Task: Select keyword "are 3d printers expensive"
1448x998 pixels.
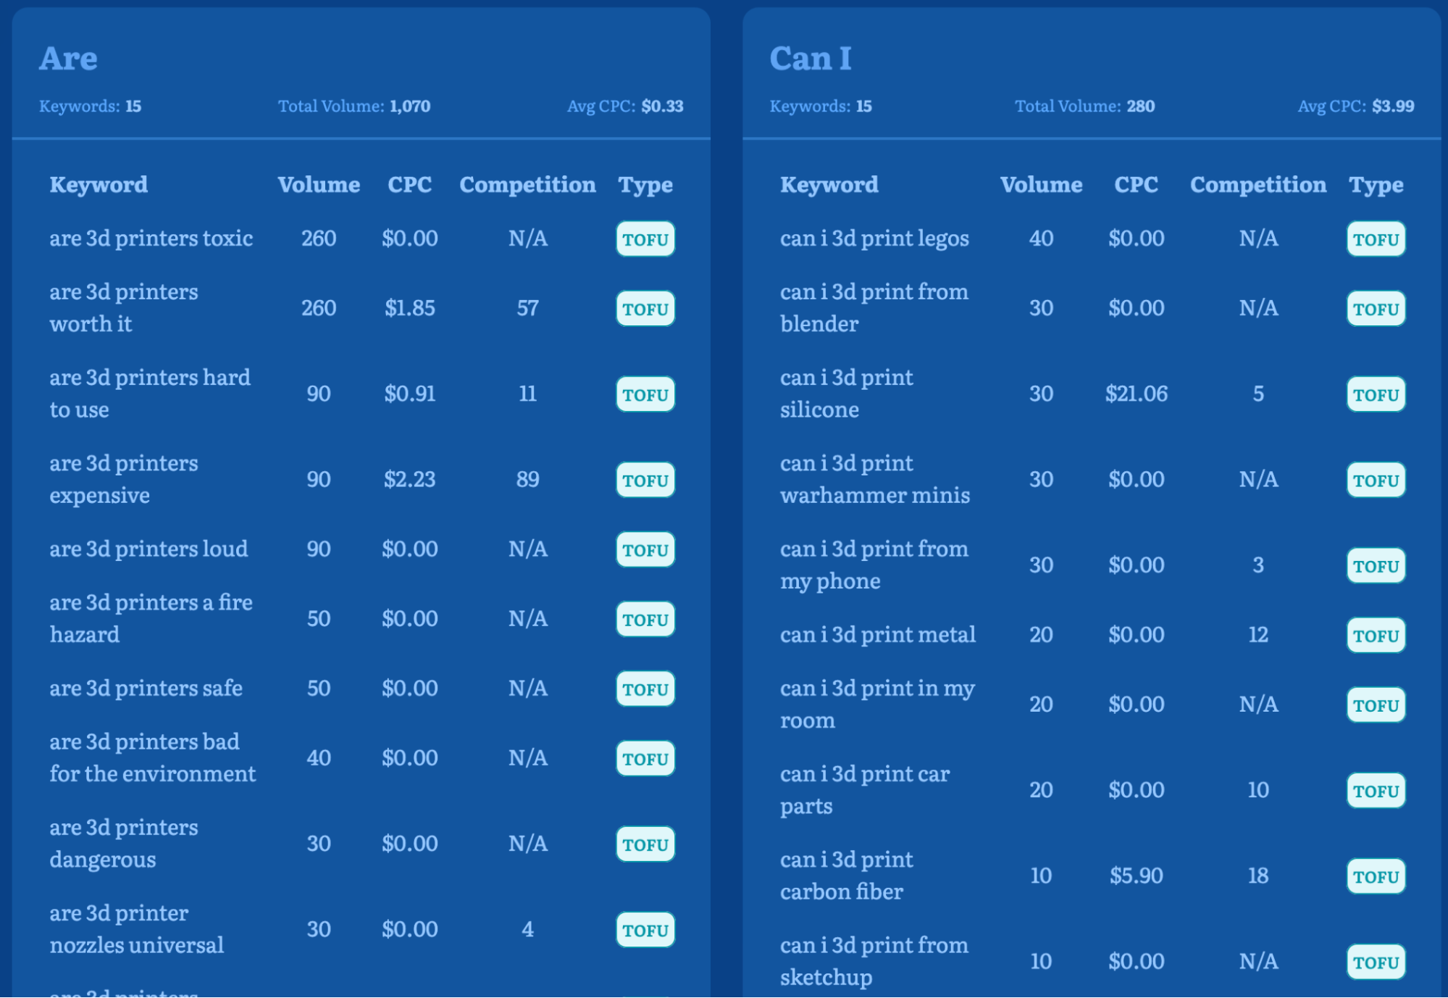Action: (123, 478)
